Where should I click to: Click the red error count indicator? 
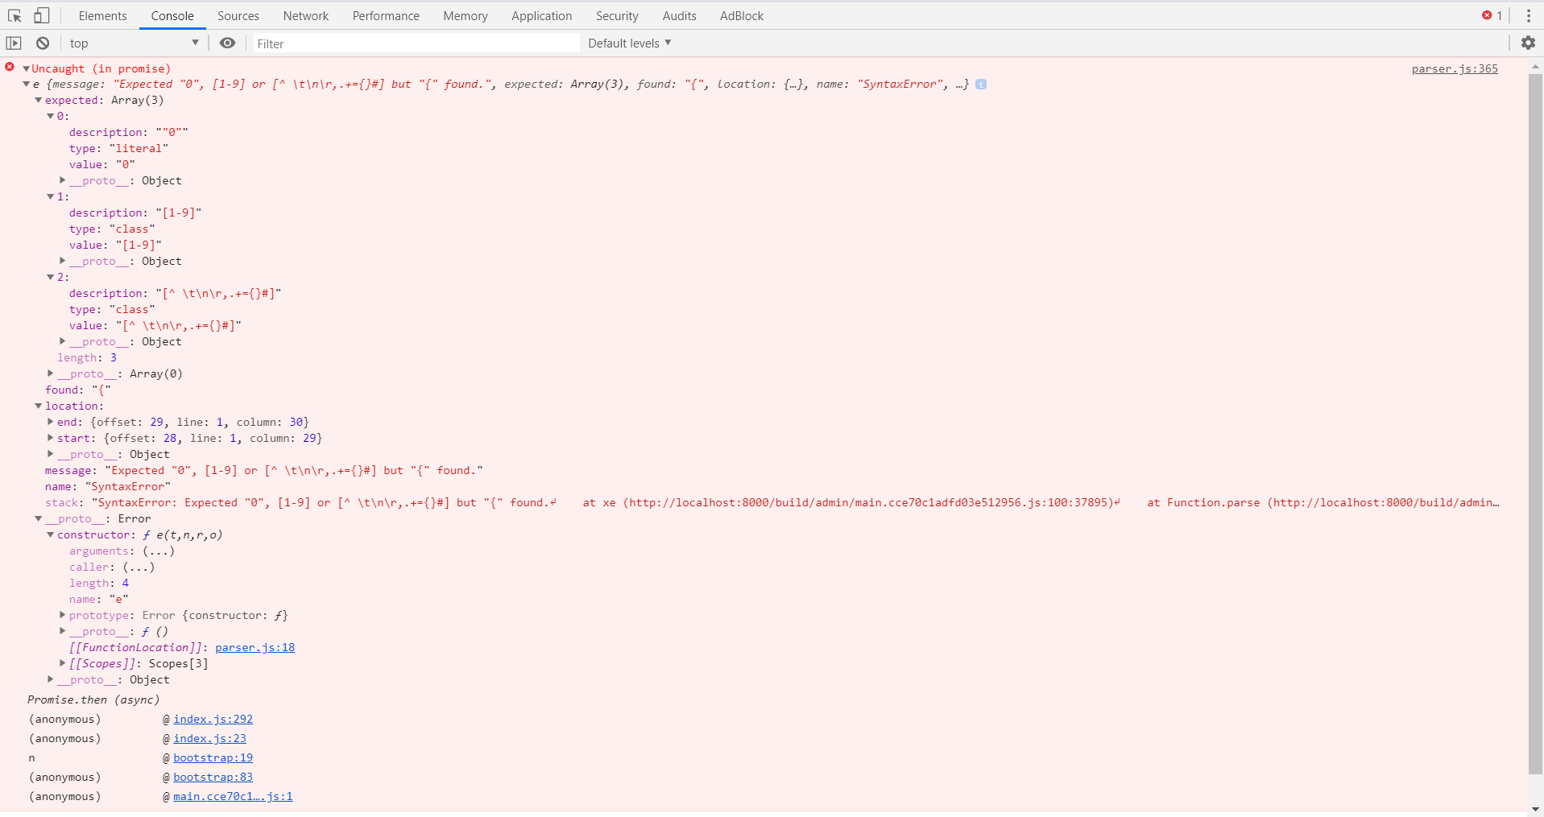tap(1492, 15)
